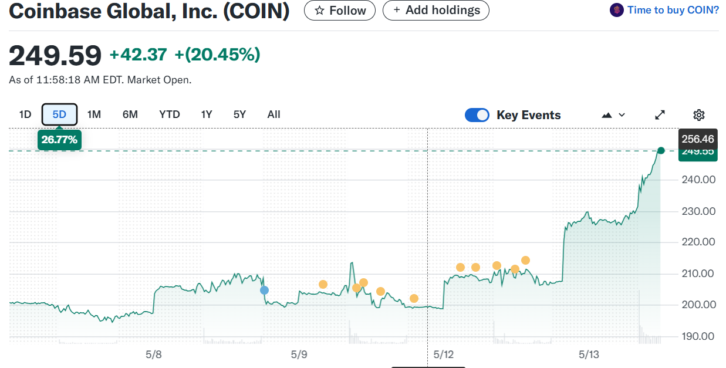This screenshot has height=368, width=726.
Task: Click the green current price dot on chart
Action: (x=661, y=151)
